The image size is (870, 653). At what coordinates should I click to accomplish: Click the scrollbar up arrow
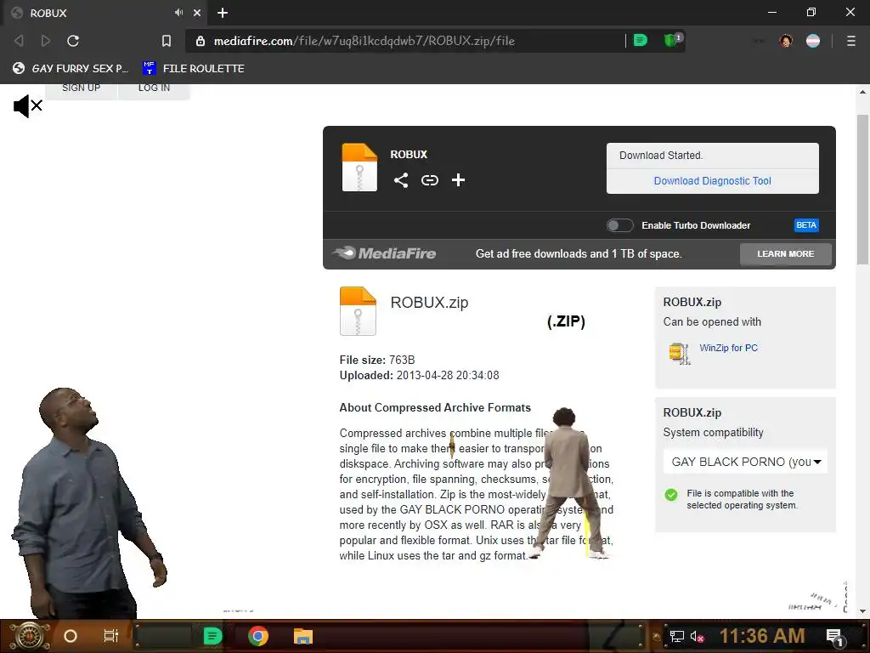(862, 92)
